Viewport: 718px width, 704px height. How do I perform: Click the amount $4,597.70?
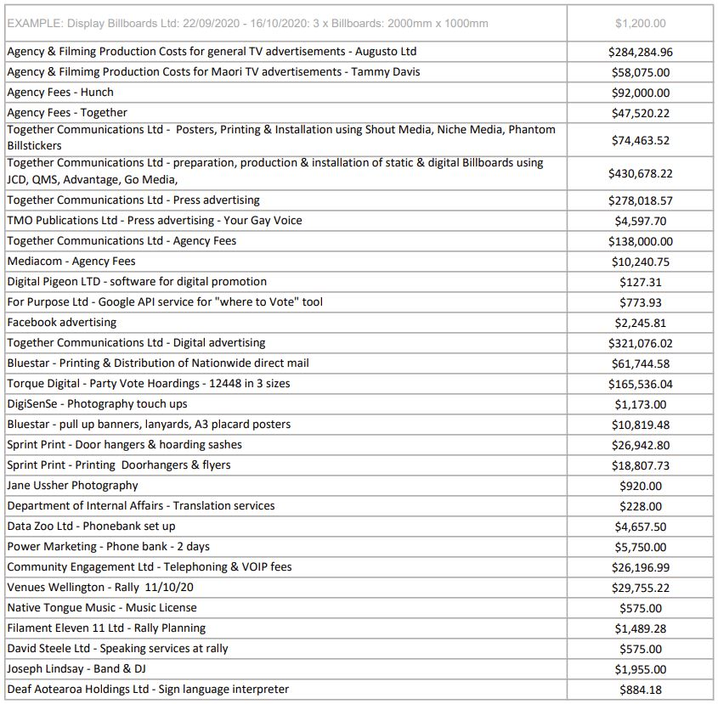pyautogui.click(x=640, y=221)
